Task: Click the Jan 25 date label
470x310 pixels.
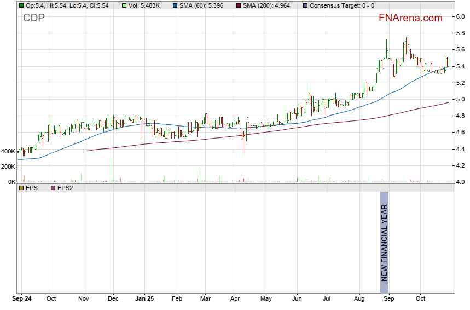Action: tap(145, 300)
